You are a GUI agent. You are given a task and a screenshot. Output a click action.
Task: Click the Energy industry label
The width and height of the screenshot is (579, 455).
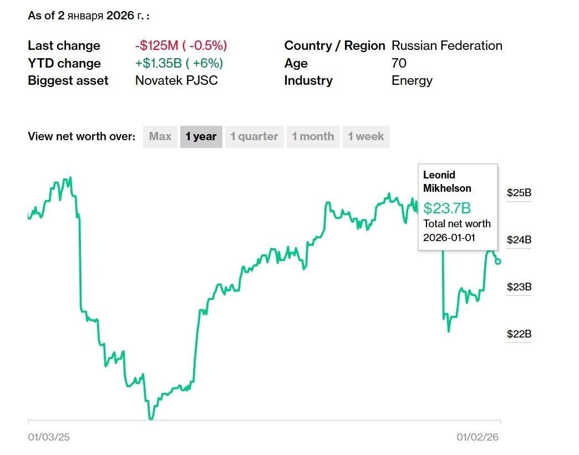[x=411, y=80]
